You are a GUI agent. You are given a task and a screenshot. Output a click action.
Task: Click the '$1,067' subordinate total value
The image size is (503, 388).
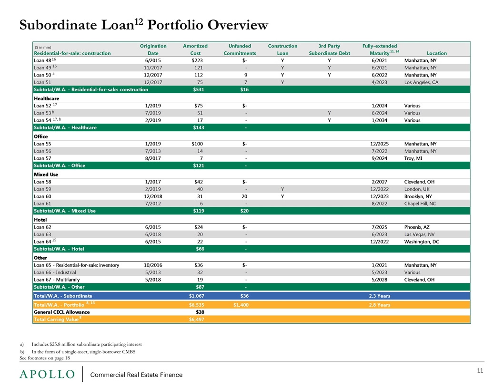(196, 296)
